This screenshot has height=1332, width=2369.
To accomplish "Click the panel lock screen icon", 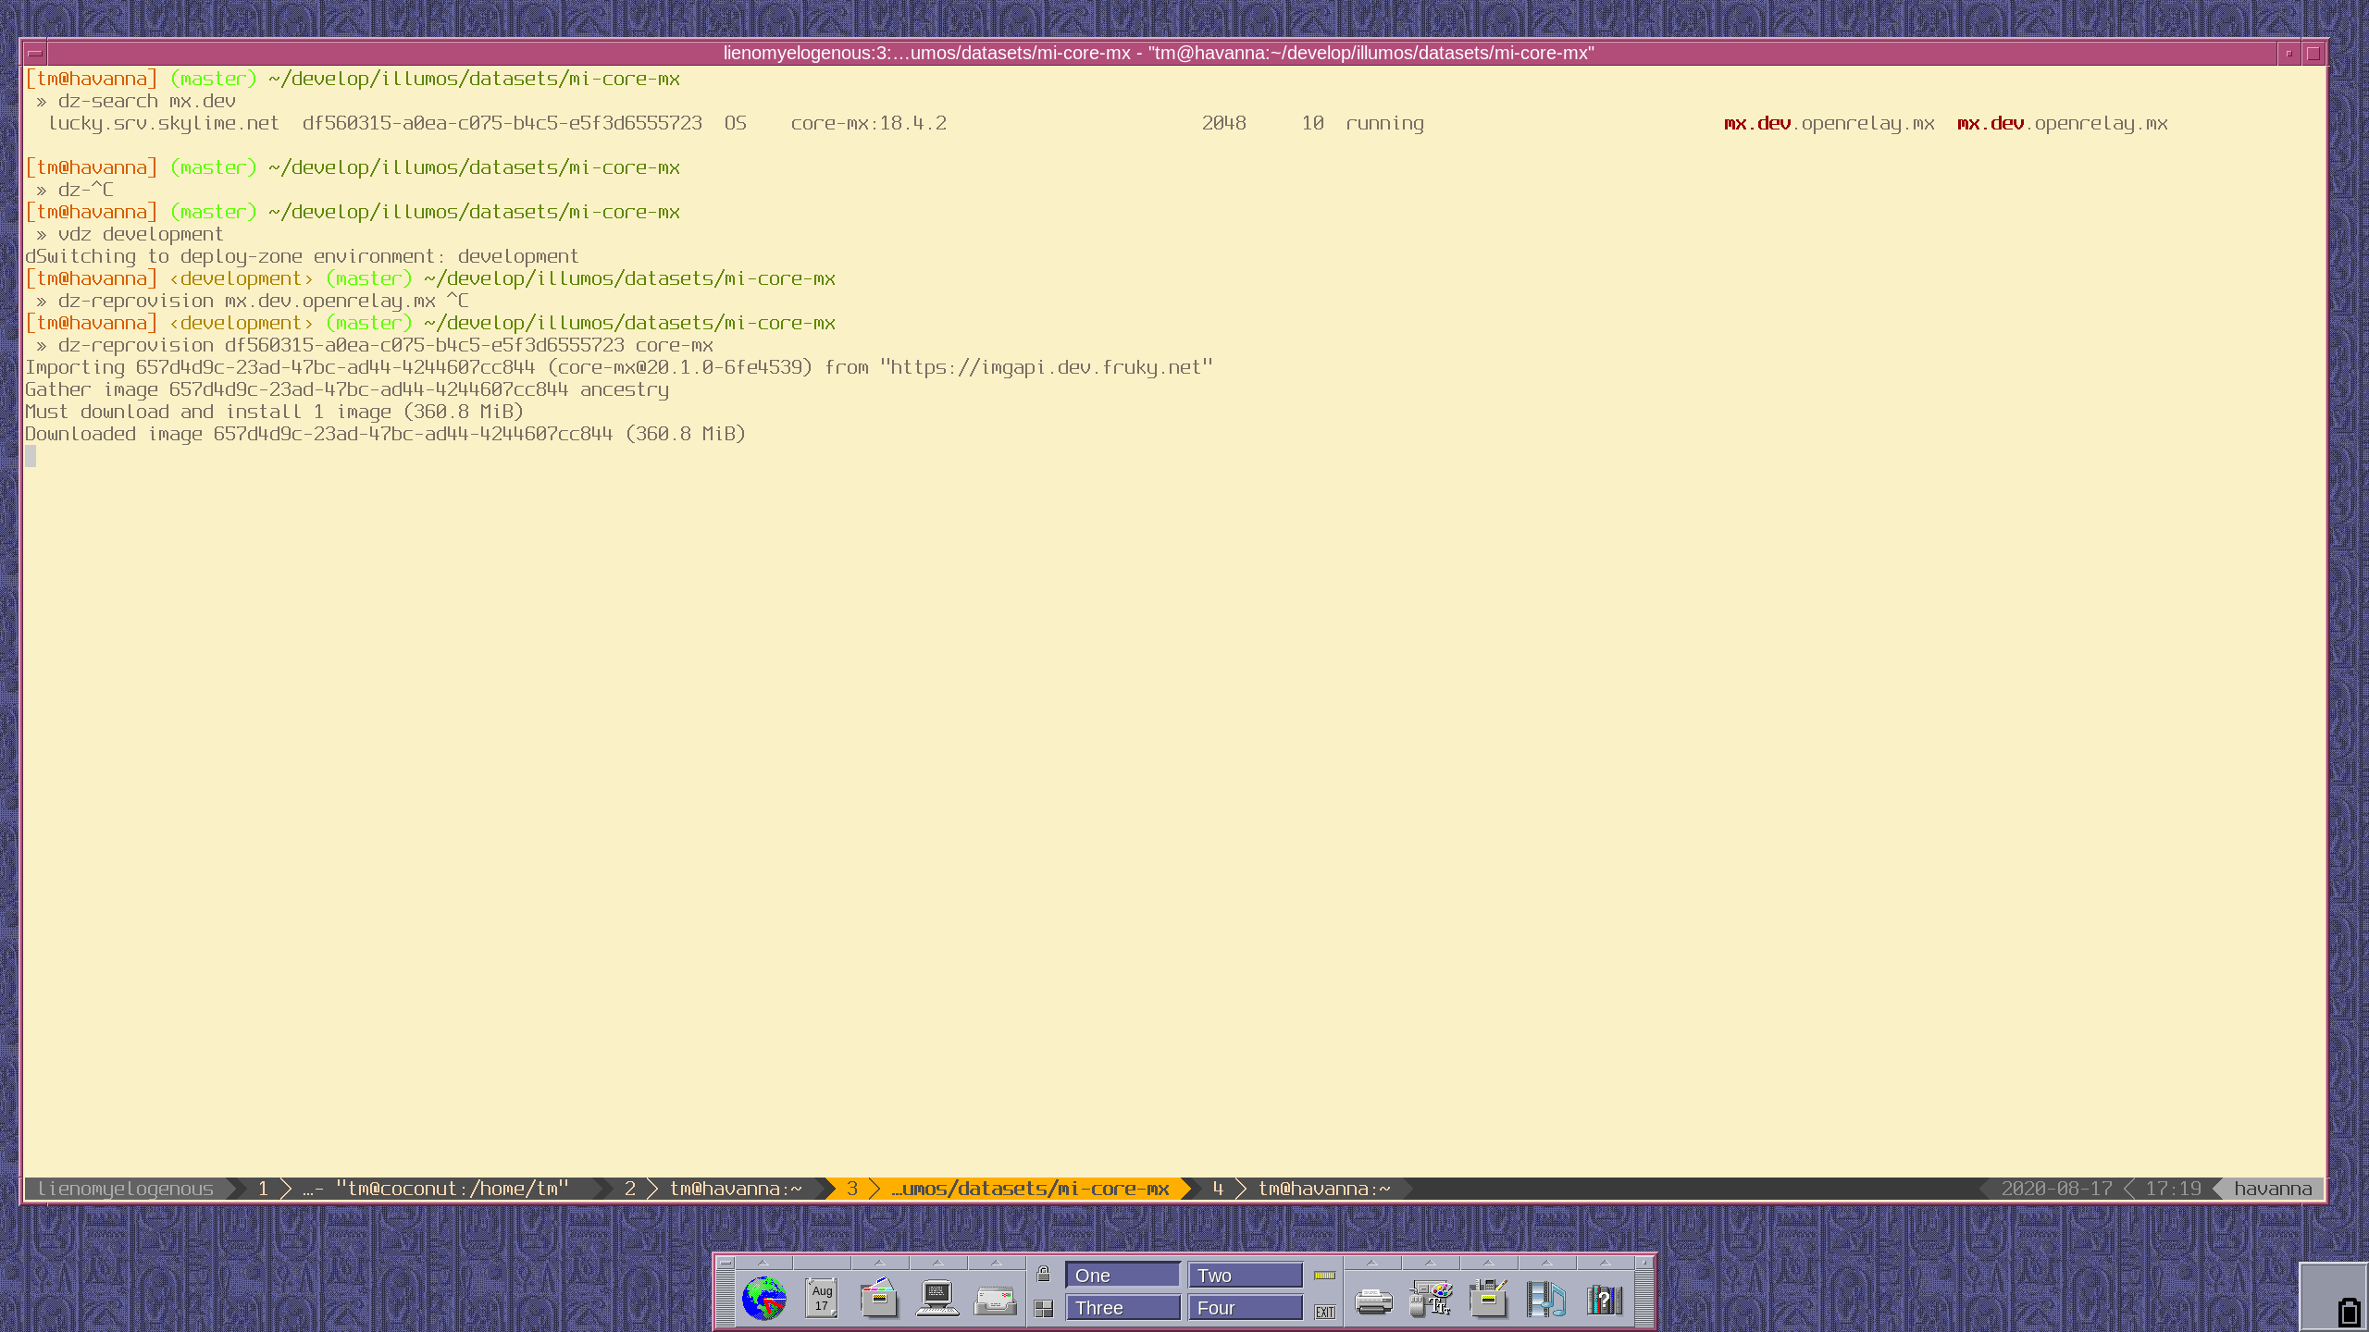I will pos(1044,1275).
